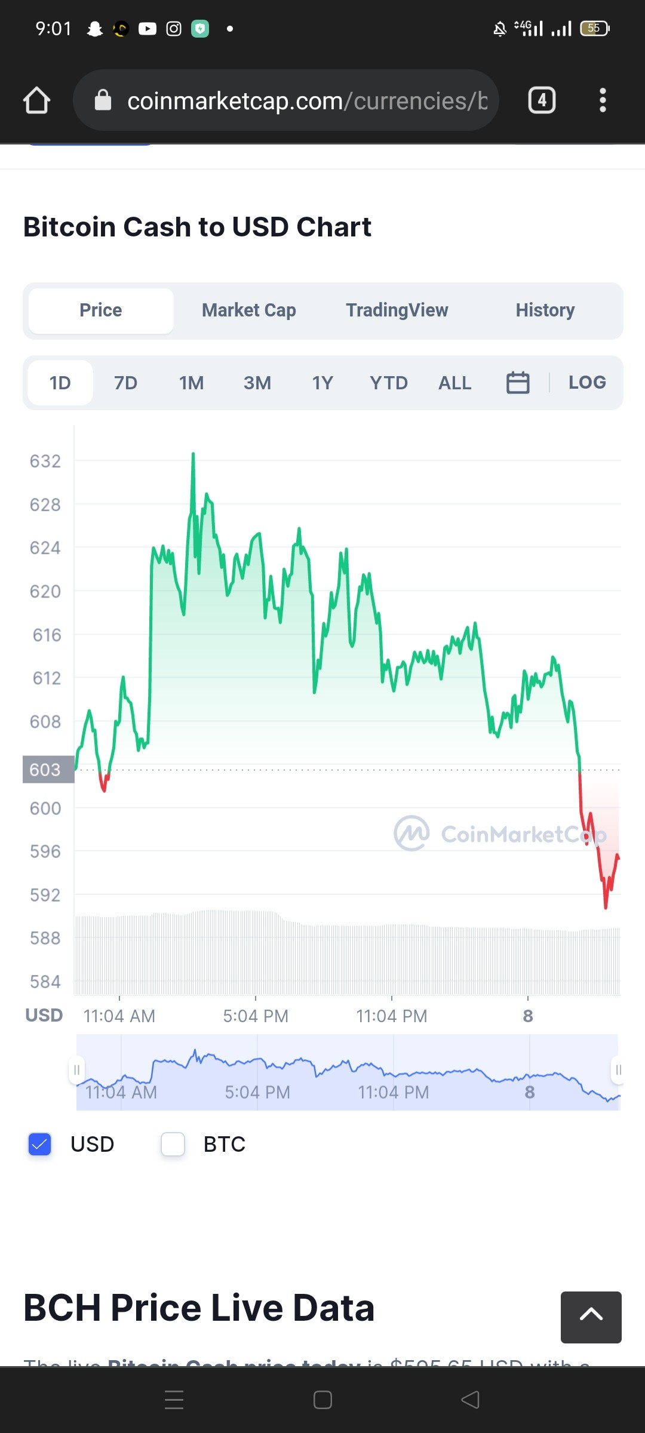The image size is (645, 1433).
Task: Toggle LOG scale on the chart
Action: tap(587, 382)
